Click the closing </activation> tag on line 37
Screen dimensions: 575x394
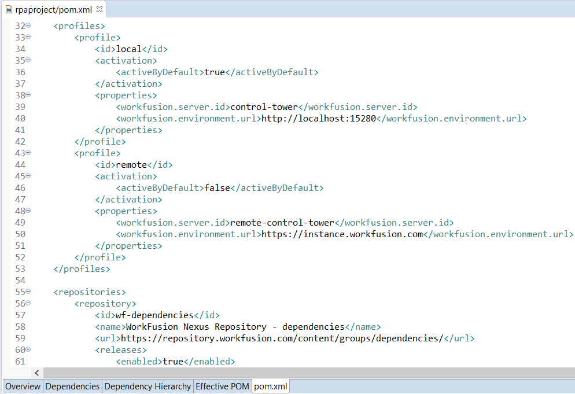pos(129,84)
